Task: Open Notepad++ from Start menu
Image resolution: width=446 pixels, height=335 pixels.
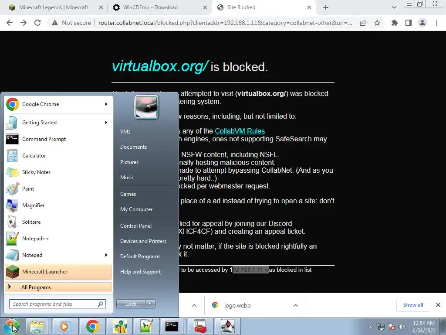Action: pyautogui.click(x=58, y=239)
